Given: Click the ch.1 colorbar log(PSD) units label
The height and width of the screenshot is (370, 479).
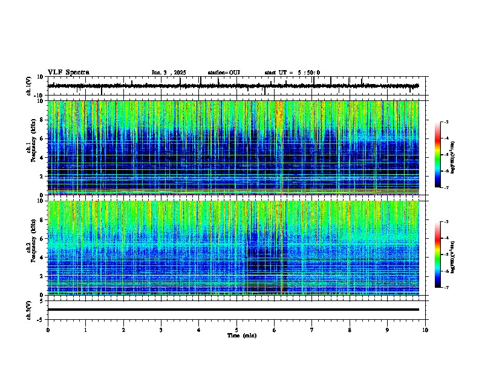Looking at the screenshot, I should click(453, 158).
